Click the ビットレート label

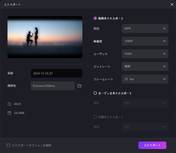[x=102, y=67]
